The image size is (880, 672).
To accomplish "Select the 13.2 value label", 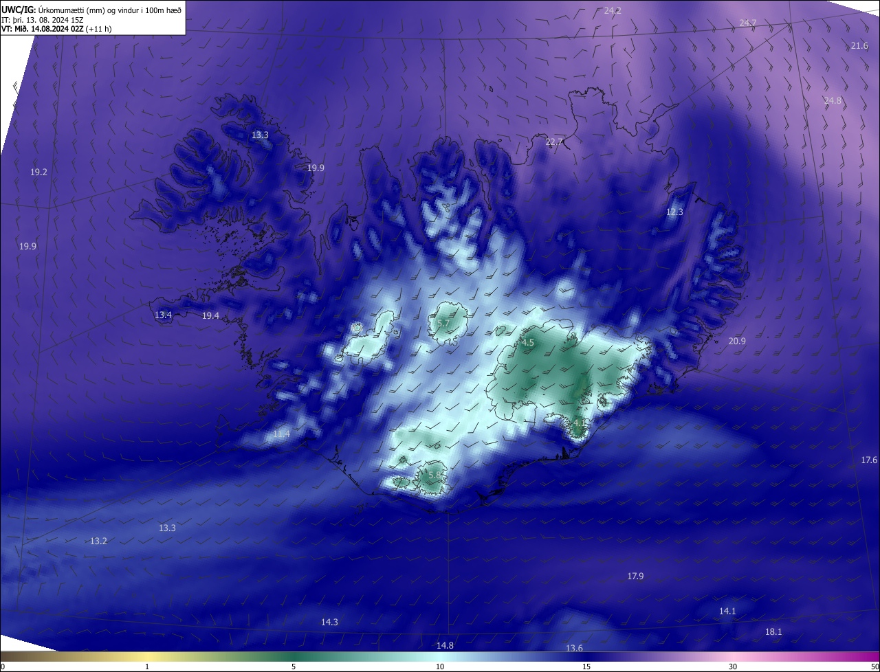I will (98, 541).
